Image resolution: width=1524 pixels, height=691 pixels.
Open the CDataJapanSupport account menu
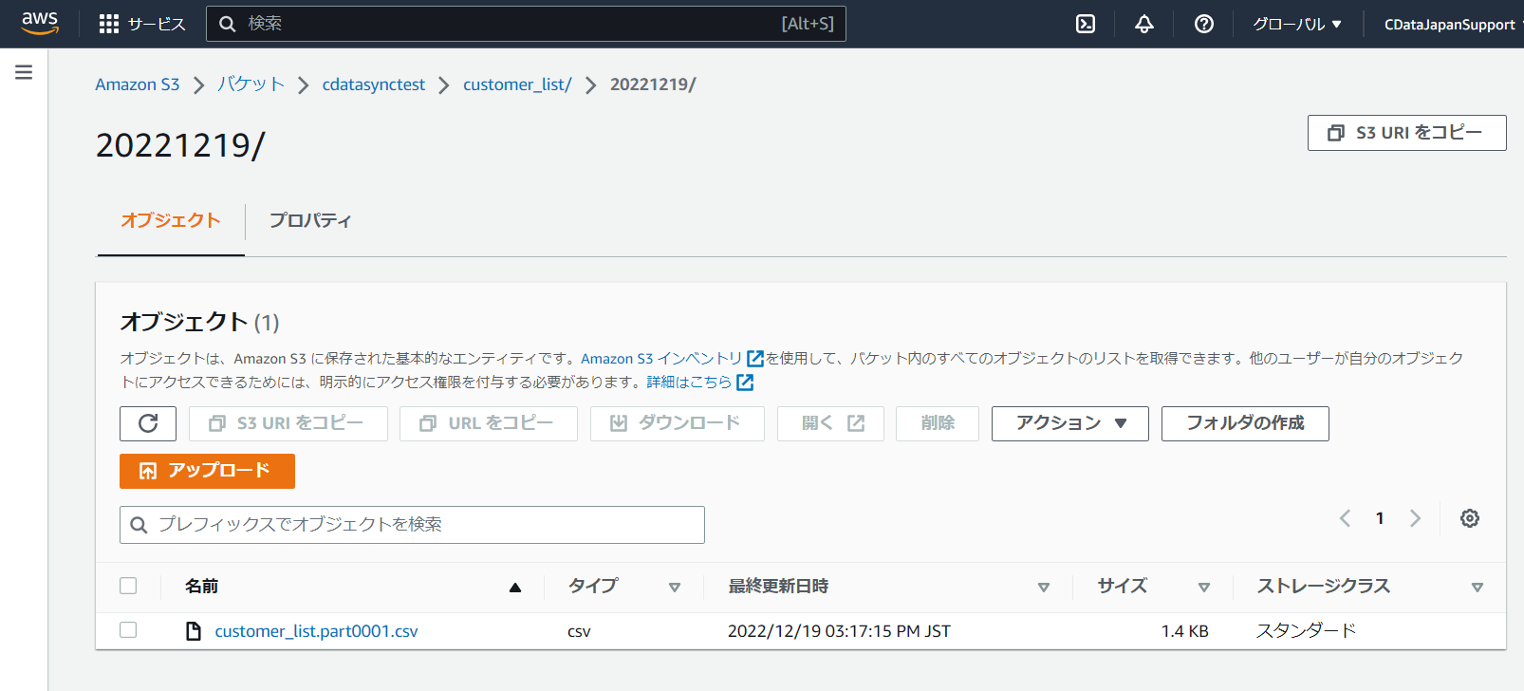(x=1452, y=24)
